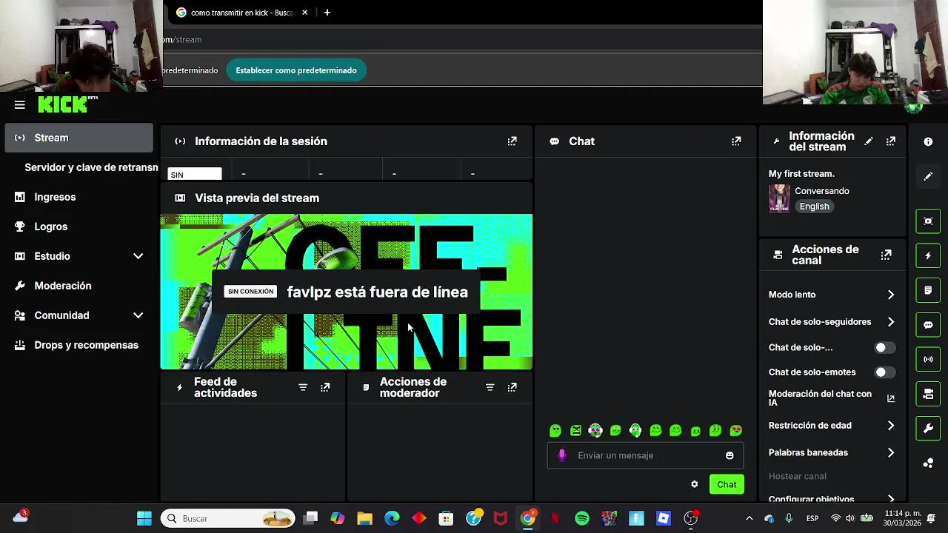Image resolution: width=948 pixels, height=533 pixels.
Task: Pop out the Información de la sesión panel
Action: click(x=512, y=141)
